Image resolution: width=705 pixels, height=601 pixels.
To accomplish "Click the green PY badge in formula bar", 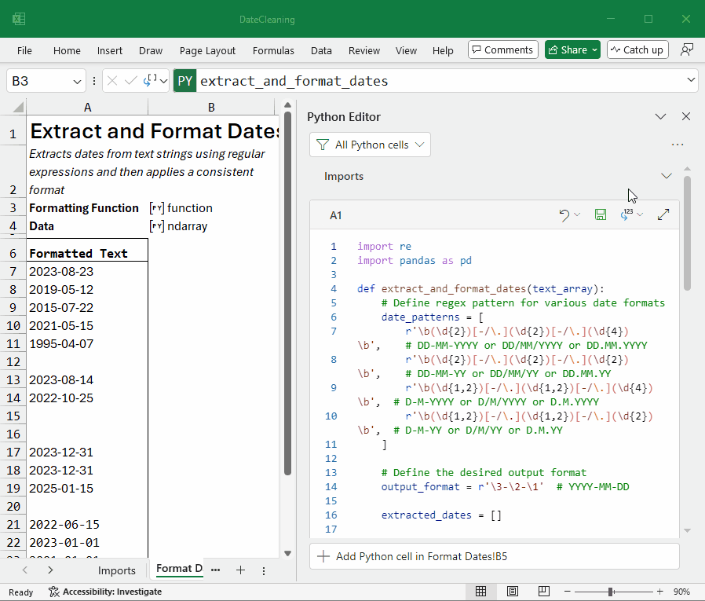I will click(184, 81).
